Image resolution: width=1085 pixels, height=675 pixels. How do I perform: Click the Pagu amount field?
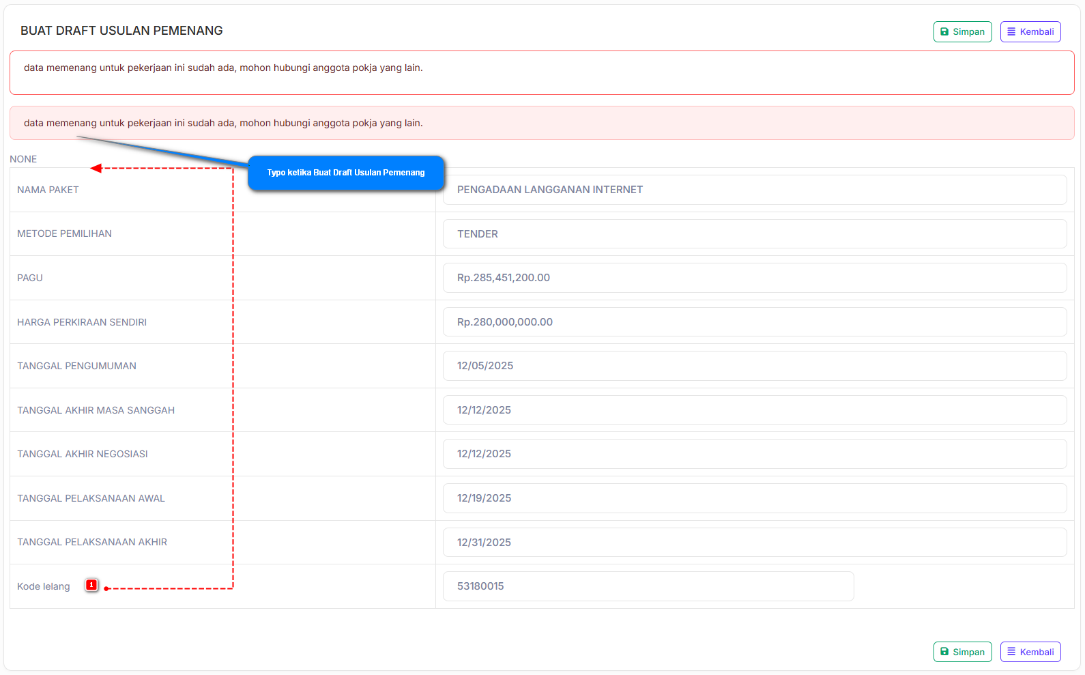[754, 278]
